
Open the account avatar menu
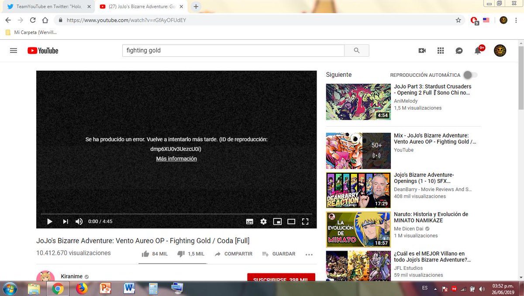tap(500, 51)
